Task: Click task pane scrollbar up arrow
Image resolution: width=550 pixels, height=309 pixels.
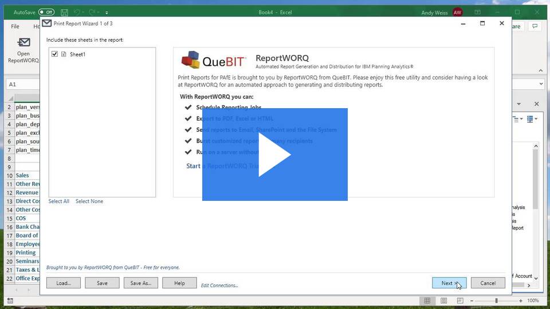Action: pyautogui.click(x=536, y=146)
